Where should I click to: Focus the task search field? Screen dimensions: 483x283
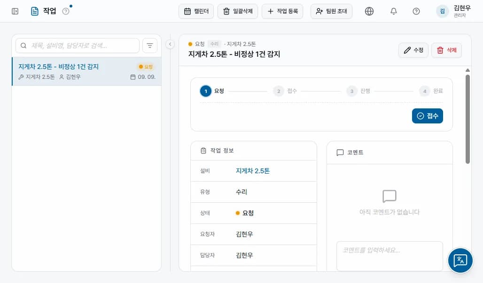pos(78,46)
